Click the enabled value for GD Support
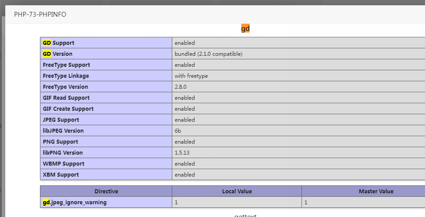Viewport: 425px width, 217px height. (x=185, y=43)
